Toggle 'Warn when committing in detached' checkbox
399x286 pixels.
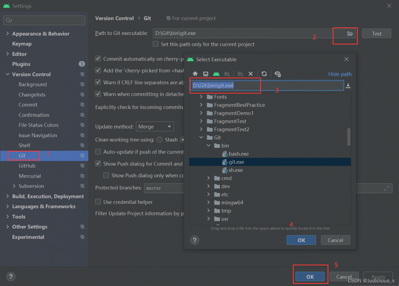click(98, 94)
